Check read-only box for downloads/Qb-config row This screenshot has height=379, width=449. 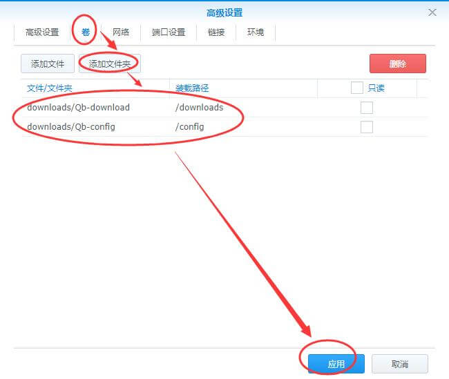pos(367,127)
